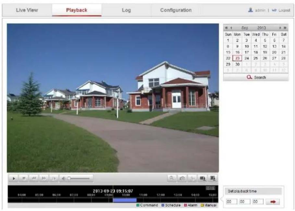The width and height of the screenshot is (295, 211).
Task: Open the video download icon
Action: pyautogui.click(x=203, y=178)
